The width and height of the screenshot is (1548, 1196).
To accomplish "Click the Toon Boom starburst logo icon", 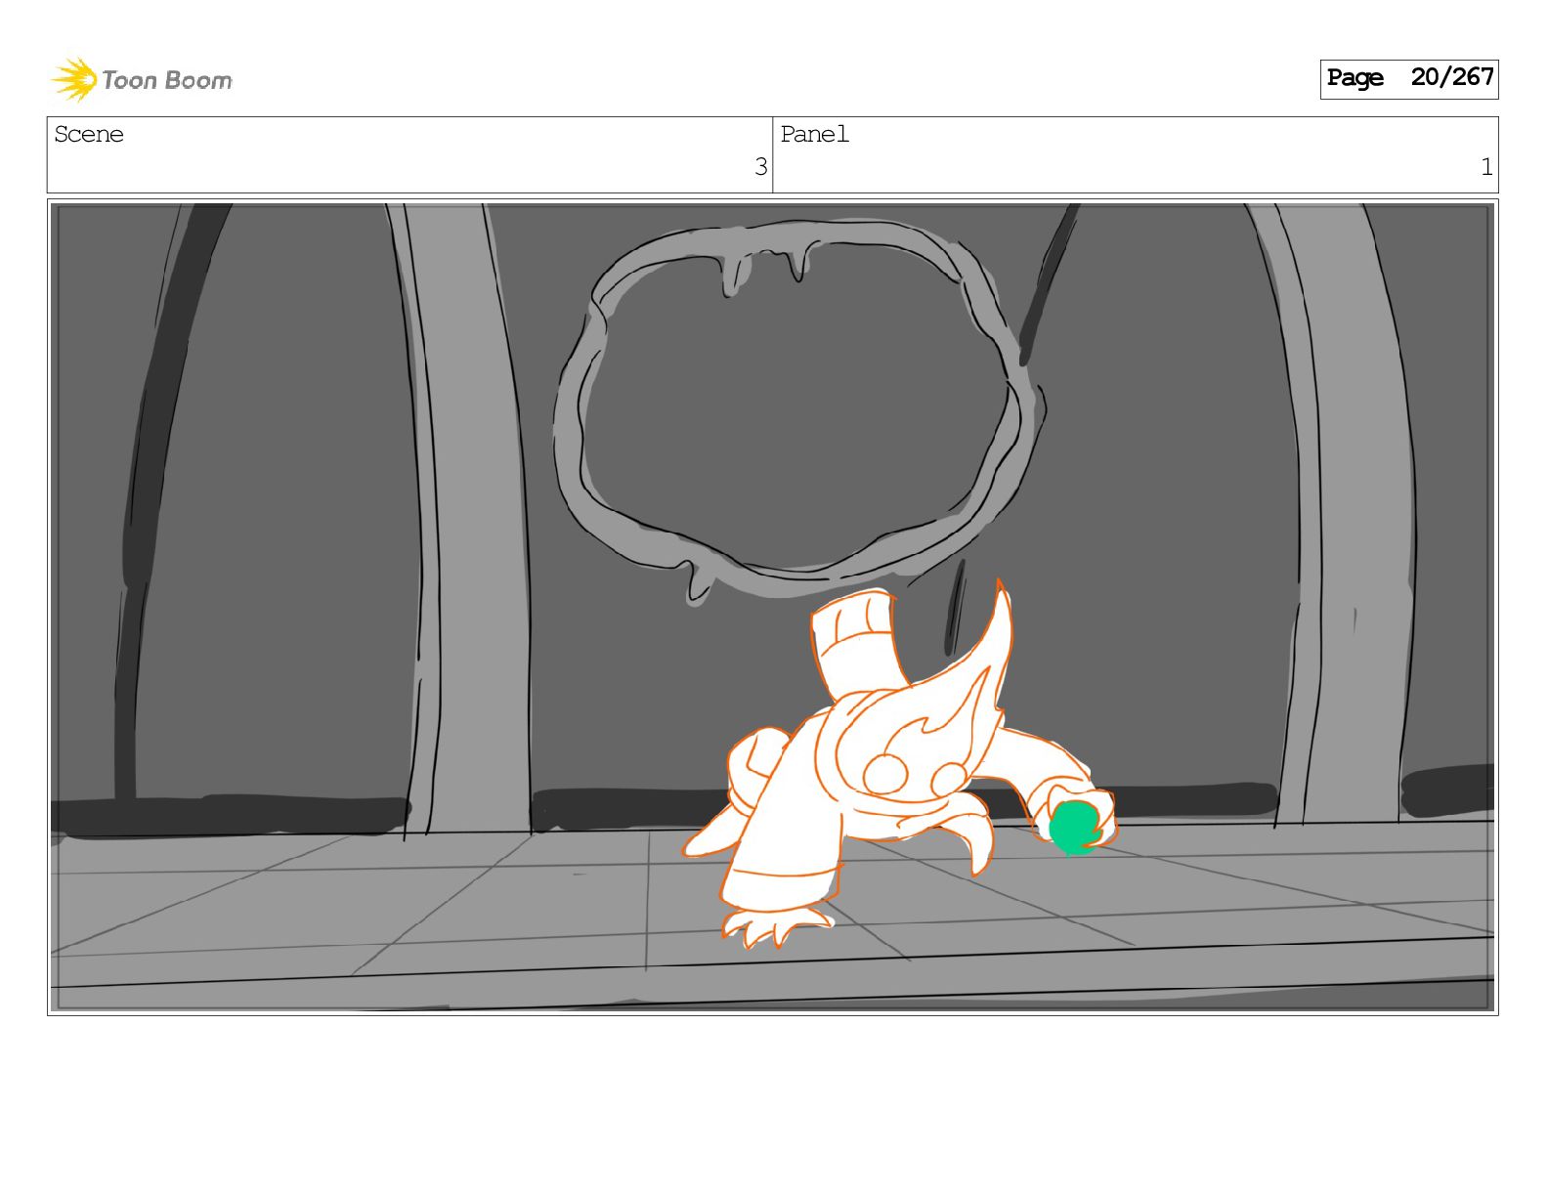I will (74, 79).
